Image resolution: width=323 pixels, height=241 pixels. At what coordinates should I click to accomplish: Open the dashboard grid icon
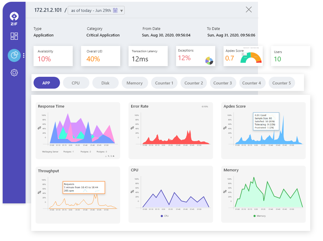click(14, 36)
